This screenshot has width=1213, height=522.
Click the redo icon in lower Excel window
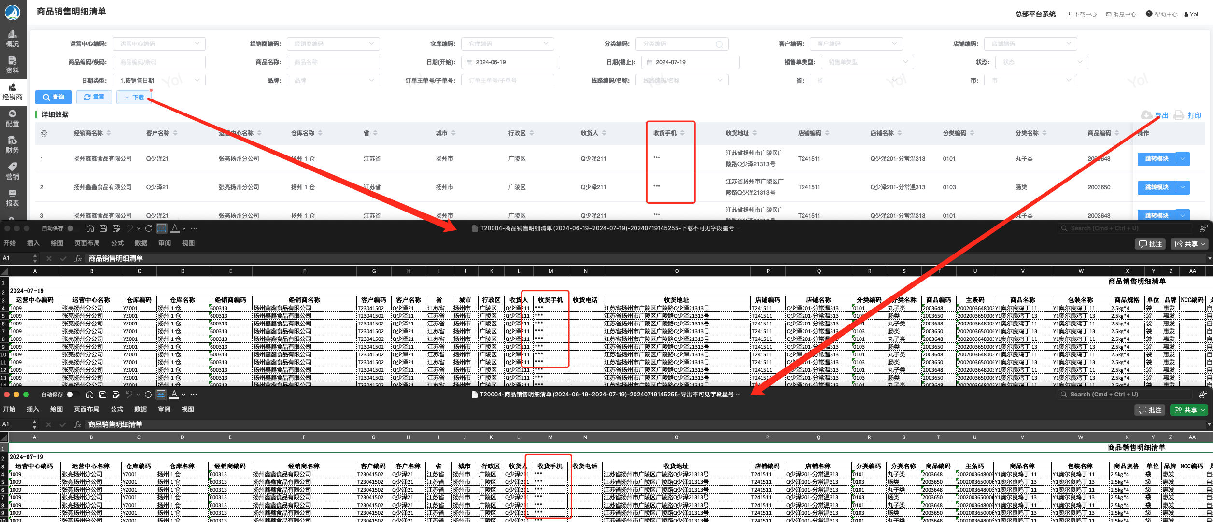coord(148,395)
